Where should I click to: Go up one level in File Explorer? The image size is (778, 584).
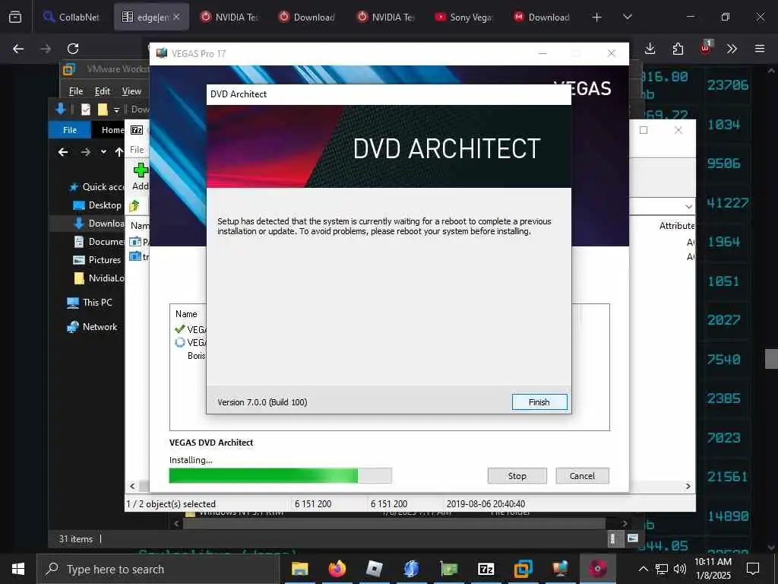(119, 152)
